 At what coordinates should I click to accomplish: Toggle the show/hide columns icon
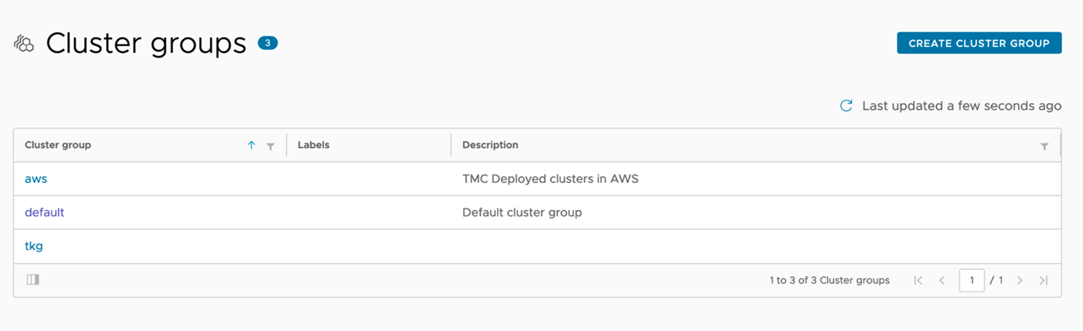(33, 280)
